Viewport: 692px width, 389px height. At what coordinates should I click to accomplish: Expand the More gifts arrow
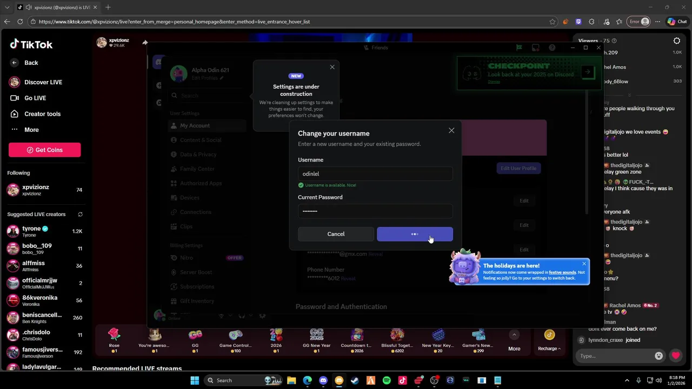(x=514, y=335)
